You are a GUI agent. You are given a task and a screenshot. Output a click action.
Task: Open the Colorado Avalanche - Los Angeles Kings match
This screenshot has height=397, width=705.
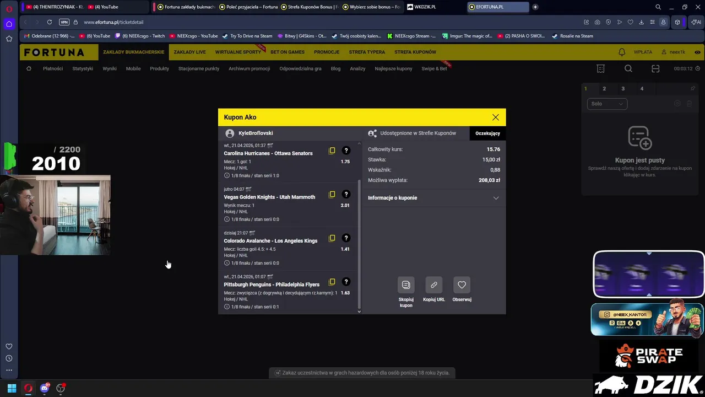click(270, 241)
